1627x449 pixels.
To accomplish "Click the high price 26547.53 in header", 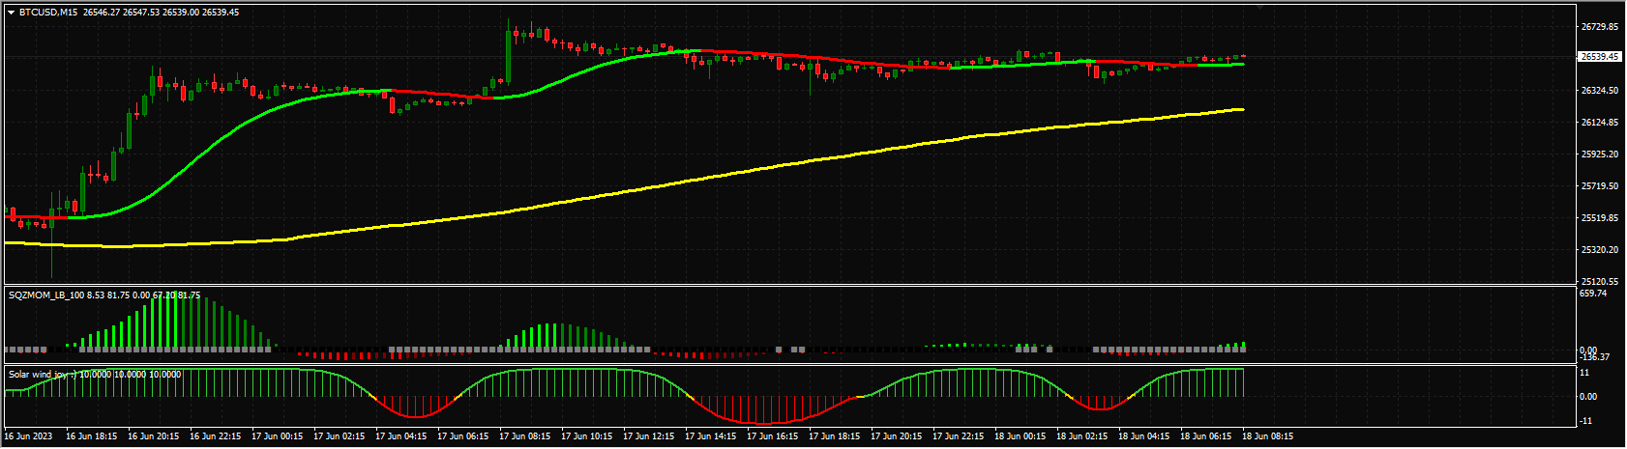I will click(142, 13).
